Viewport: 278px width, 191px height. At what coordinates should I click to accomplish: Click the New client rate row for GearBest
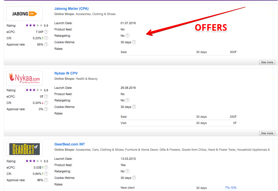[178, 188]
